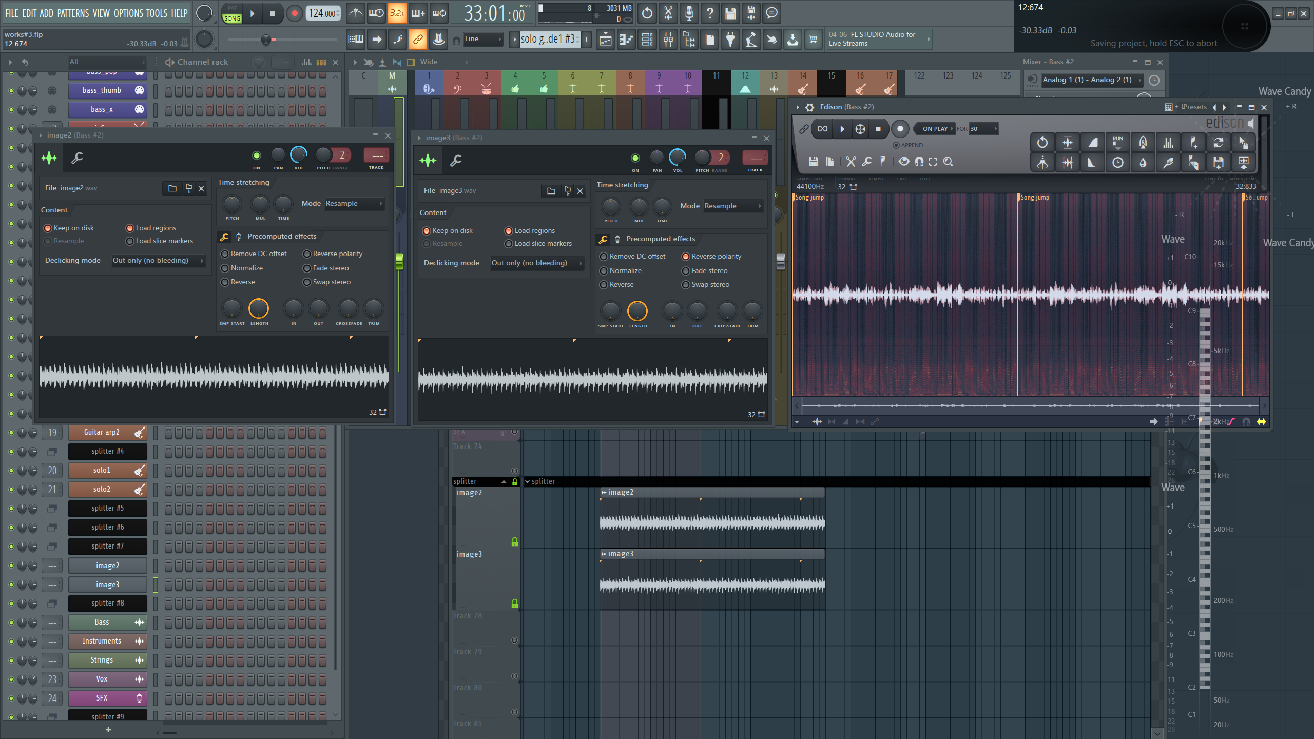The image size is (1314, 739).
Task: Click Edison's normalize tool icon
Action: 1068,142
